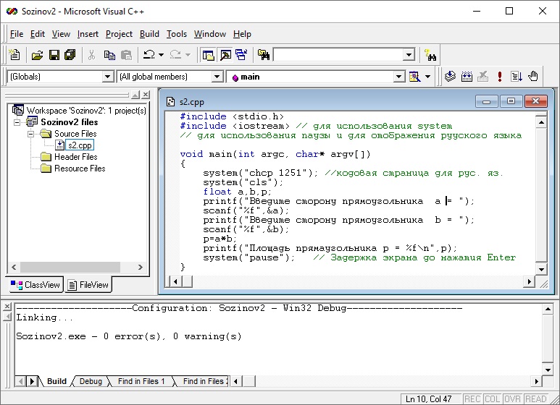Click the code editor scroll-up arrow

pos(541,123)
